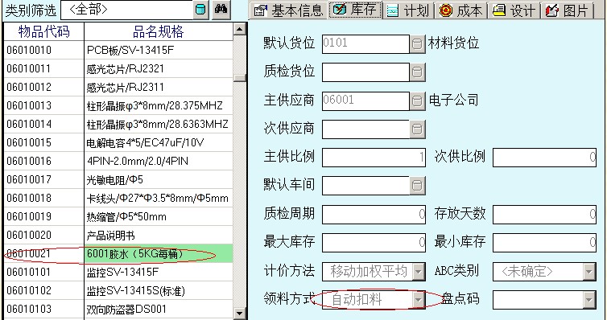The image size is (607, 320).
Task: Open lookup for 次供应商 field
Action: click(417, 129)
